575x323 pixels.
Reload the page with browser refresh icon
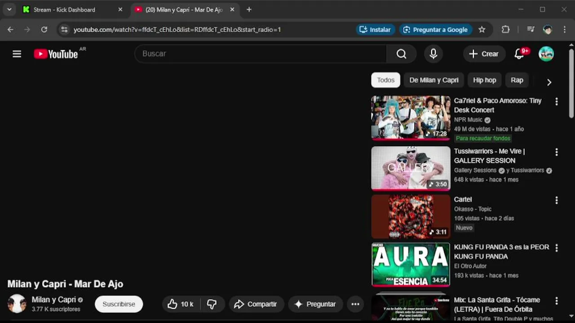[44, 30]
